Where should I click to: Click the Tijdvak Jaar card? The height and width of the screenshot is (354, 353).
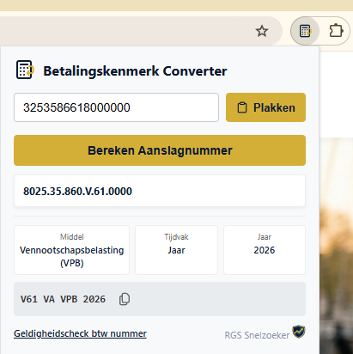click(x=176, y=250)
